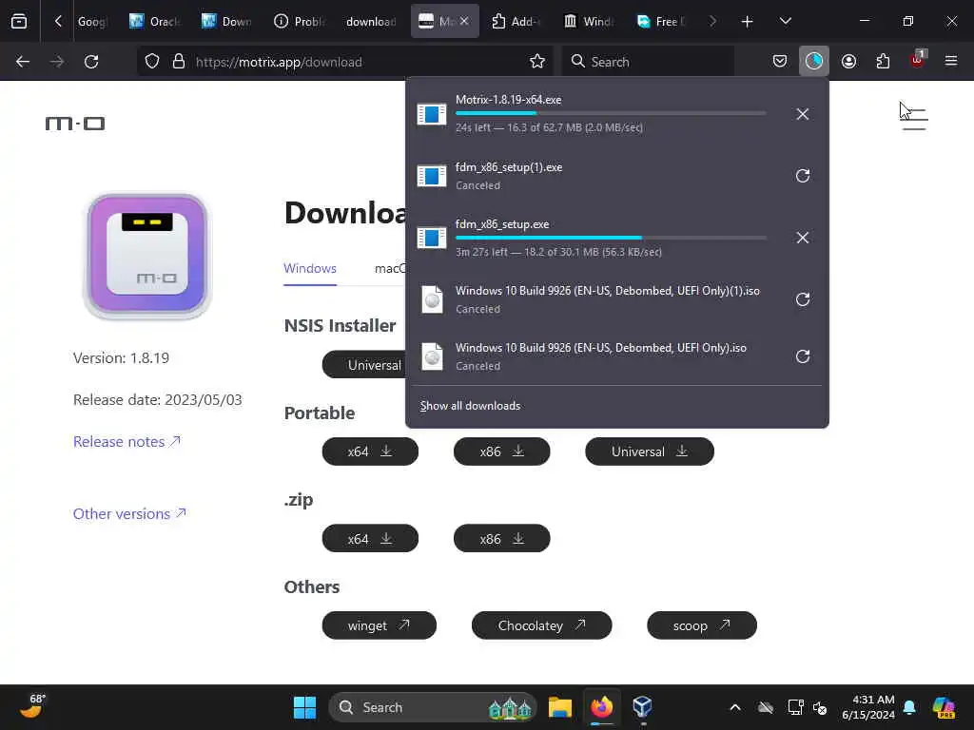List all tabs dropdown

pyautogui.click(x=785, y=21)
